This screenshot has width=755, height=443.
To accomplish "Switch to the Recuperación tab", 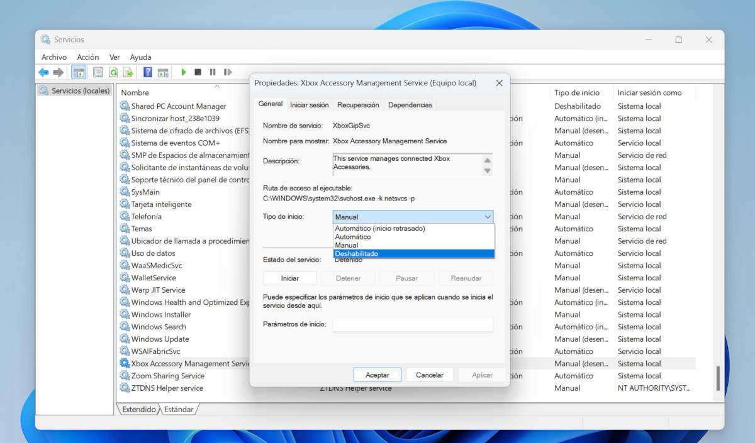I will point(358,105).
